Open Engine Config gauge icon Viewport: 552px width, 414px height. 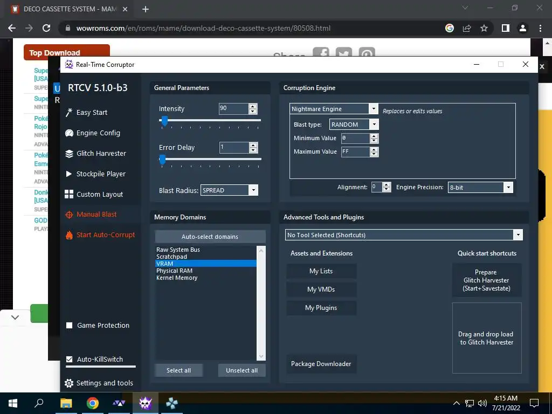pyautogui.click(x=69, y=133)
